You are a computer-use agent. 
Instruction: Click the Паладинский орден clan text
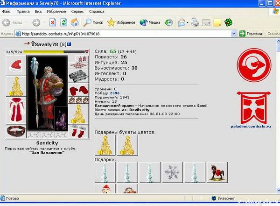(x=114, y=106)
